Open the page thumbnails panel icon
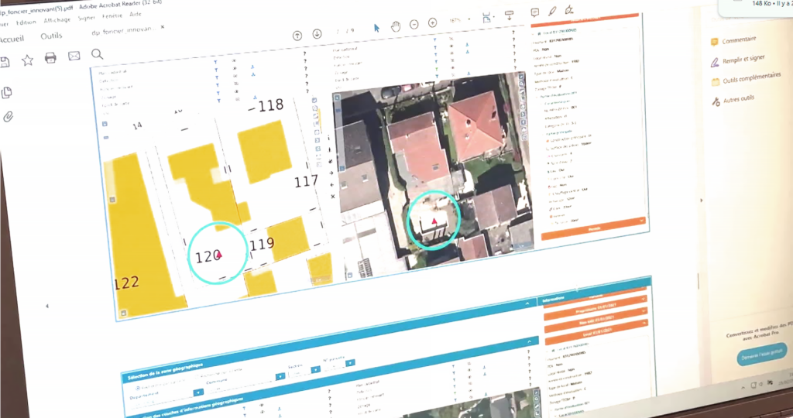Viewport: 793px width, 418px height. pyautogui.click(x=6, y=92)
